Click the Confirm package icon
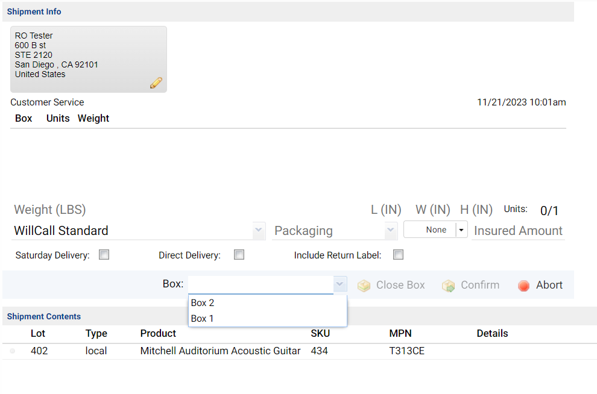The image size is (597, 394). pos(448,285)
